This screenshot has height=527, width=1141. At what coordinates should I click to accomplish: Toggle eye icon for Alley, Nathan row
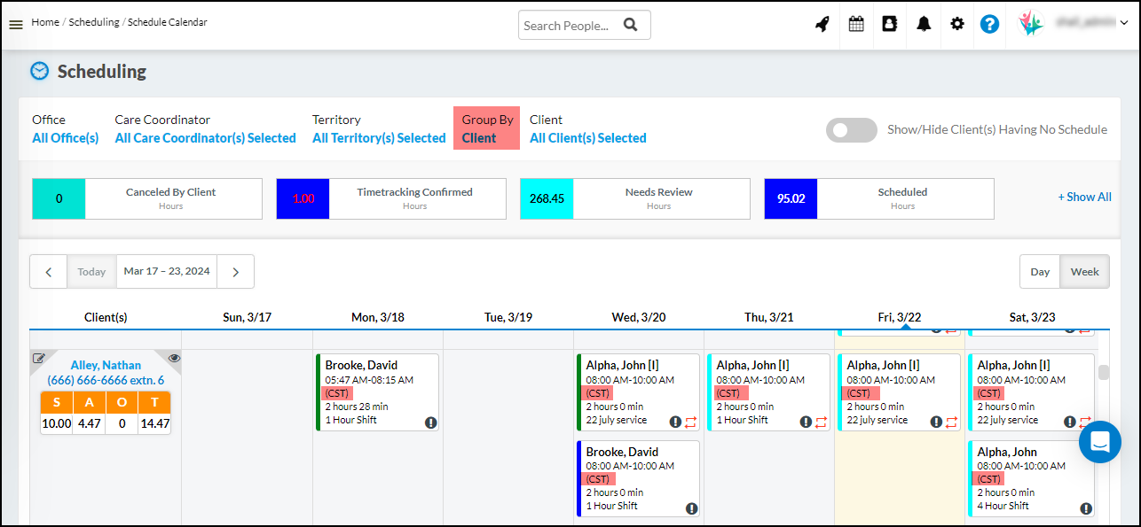click(x=174, y=358)
